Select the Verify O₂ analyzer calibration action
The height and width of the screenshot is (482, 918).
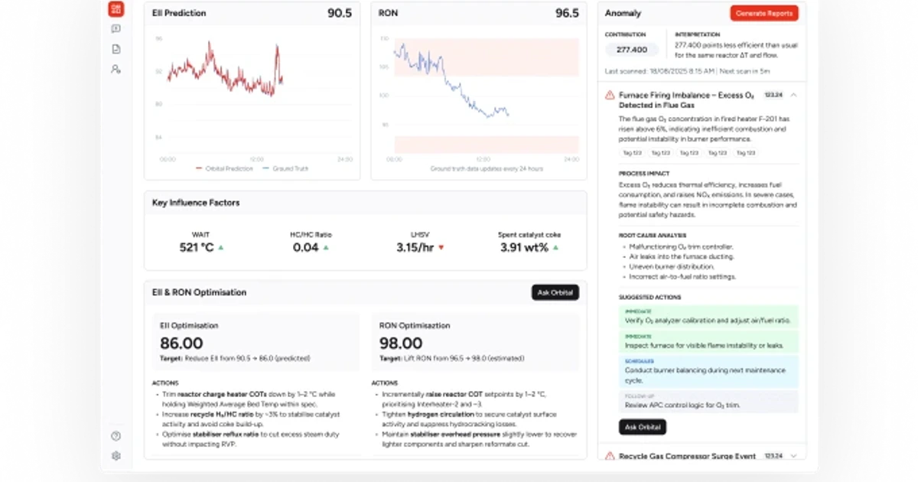(x=708, y=317)
